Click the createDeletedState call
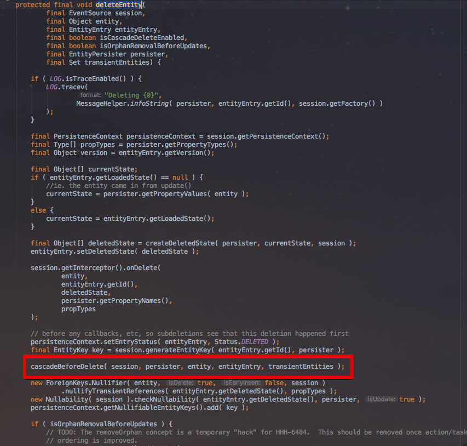The height and width of the screenshot is (446, 467). (249, 243)
